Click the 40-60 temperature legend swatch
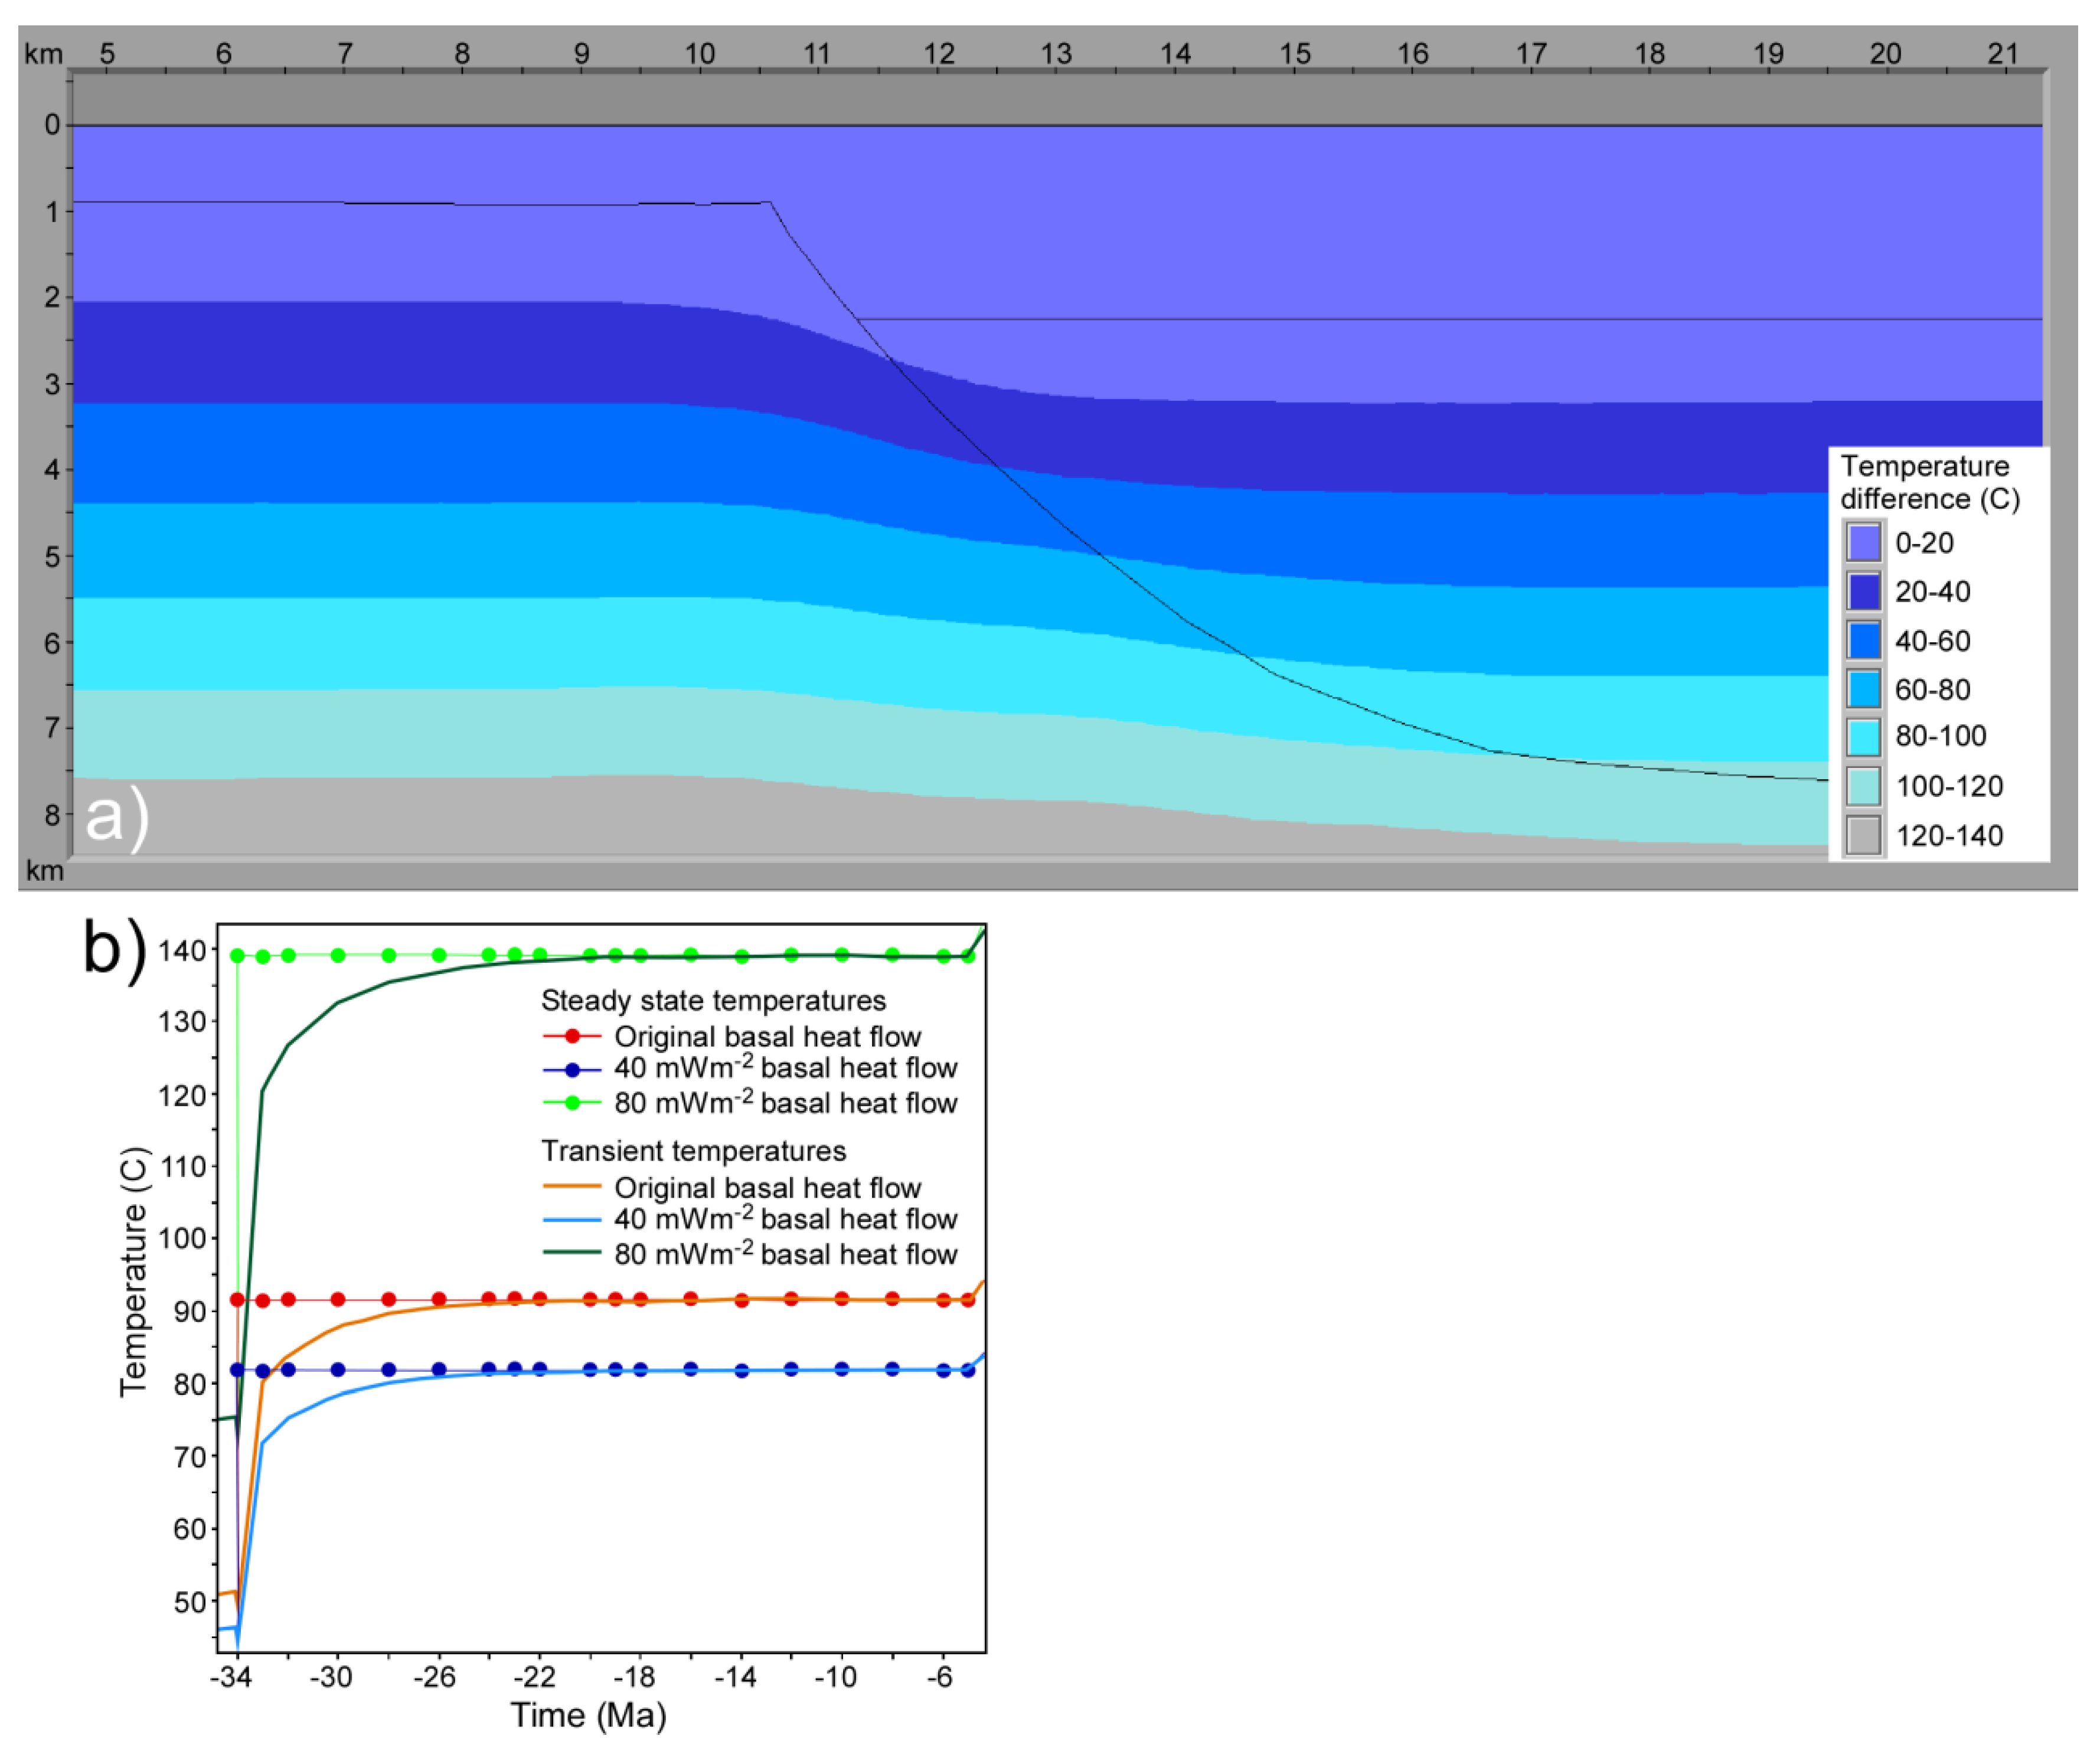Image resolution: width=2100 pixels, height=1752 pixels. (1864, 640)
